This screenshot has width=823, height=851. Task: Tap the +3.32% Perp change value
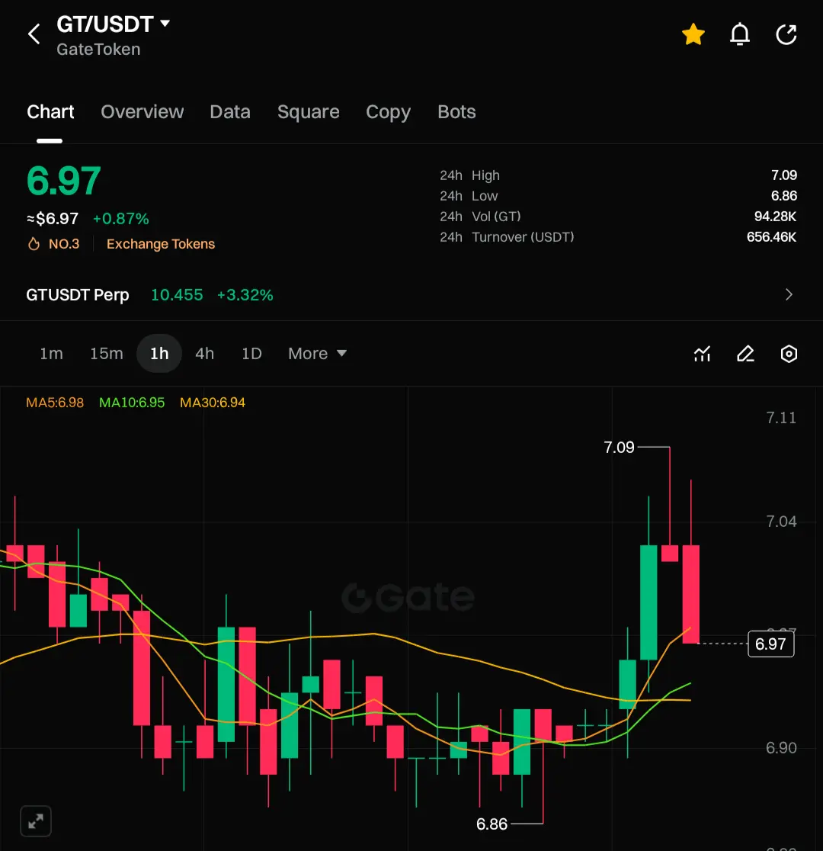245,294
